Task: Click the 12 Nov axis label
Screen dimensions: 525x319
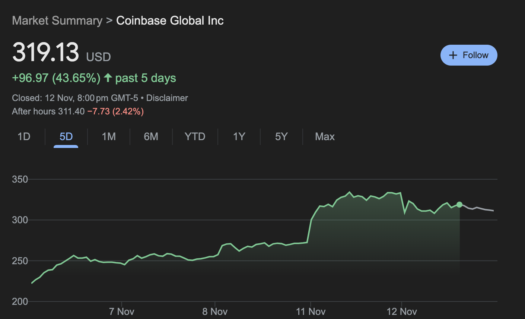Action: tap(402, 311)
